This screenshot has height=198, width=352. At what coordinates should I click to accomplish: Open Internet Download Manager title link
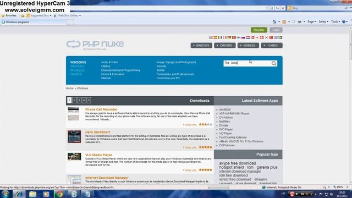107,178
